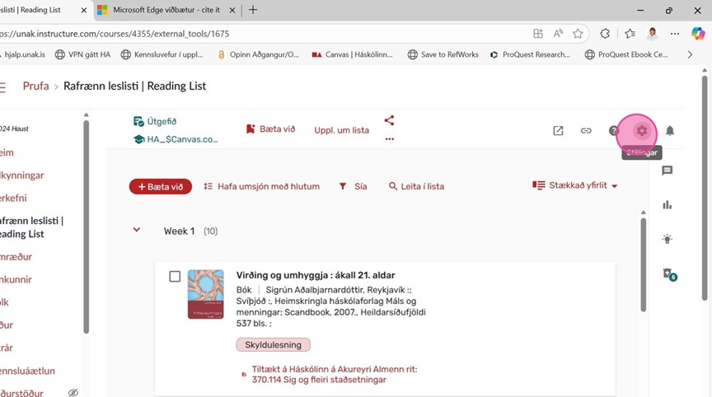Open the help question mark icon
Viewport: 712px width, 397px height.
click(x=613, y=131)
